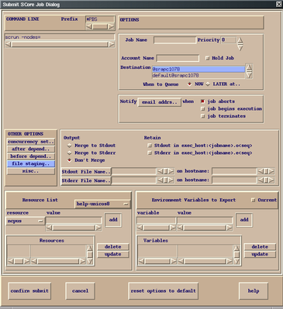283x309 pixels.
Task: Click right arrow of Stderr File Name scrollbar
Action: pos(171,180)
